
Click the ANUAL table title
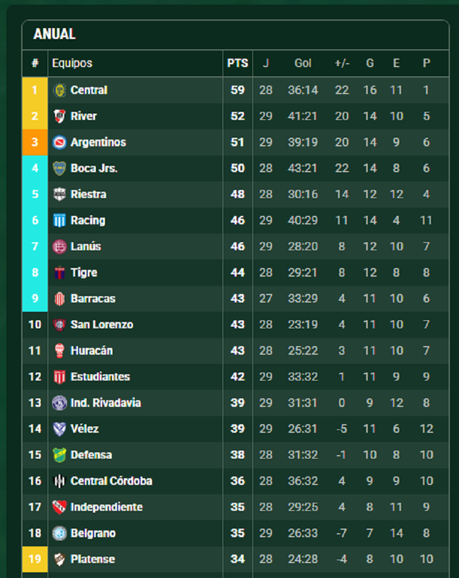(x=55, y=35)
